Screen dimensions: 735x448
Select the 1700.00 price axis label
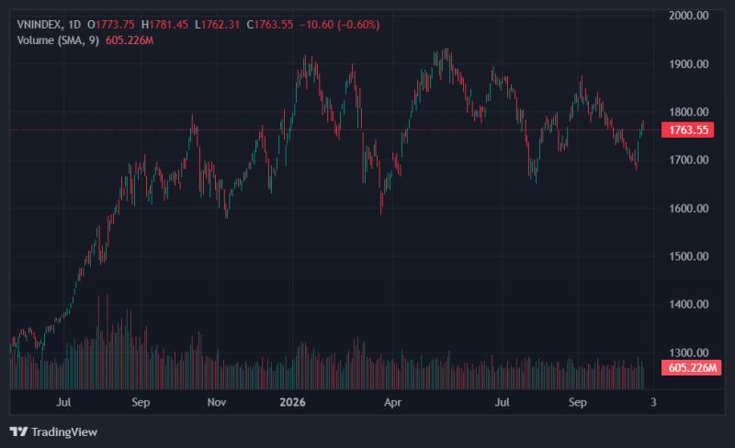(x=688, y=160)
